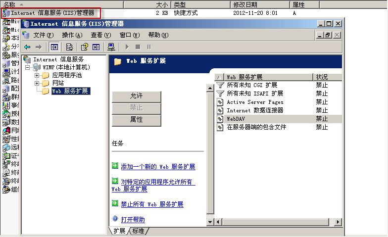Expand the 网站 tree node
Image resolution: width=388 pixels, height=237 pixels.
coord(37,83)
